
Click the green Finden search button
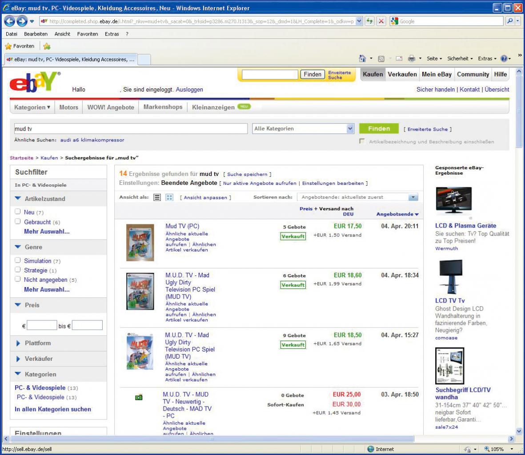coord(379,128)
